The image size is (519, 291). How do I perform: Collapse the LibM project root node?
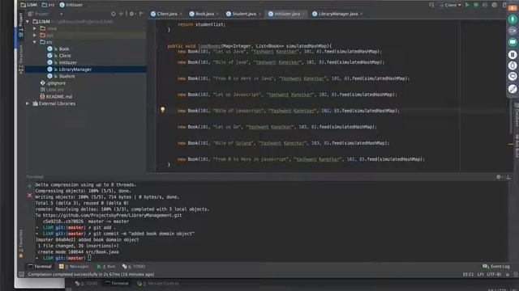coord(28,22)
